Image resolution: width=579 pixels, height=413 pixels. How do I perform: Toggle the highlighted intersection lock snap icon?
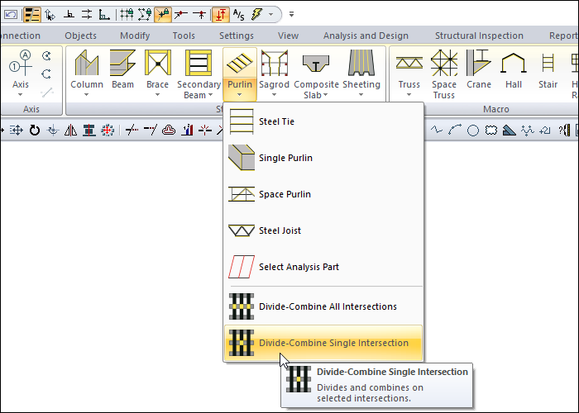click(163, 15)
